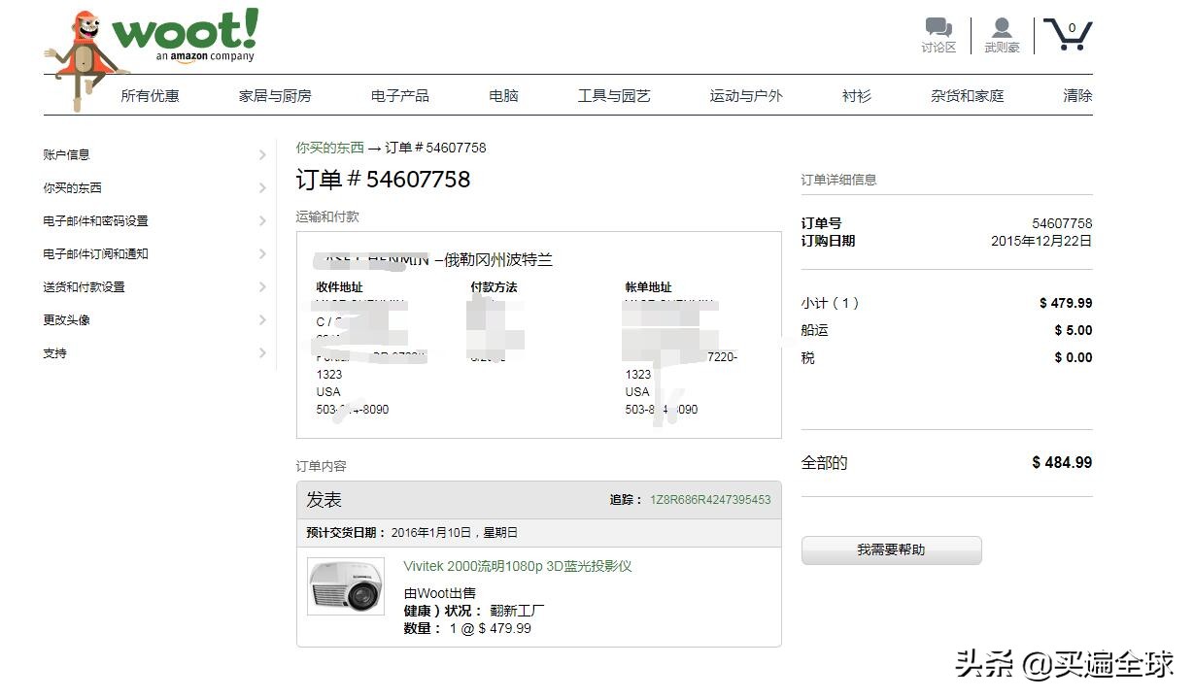
Task: Open the Vivitek 投影仪 product link
Action: click(517, 565)
